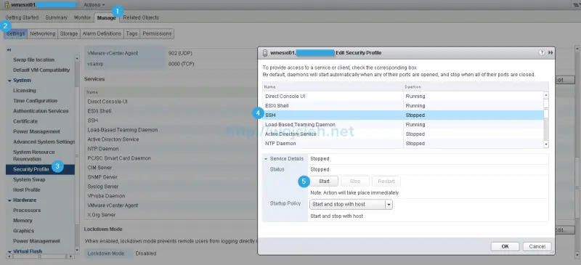Switch to the Getting Started tab
Viewport: 581px width, 265px height.
coord(22,17)
